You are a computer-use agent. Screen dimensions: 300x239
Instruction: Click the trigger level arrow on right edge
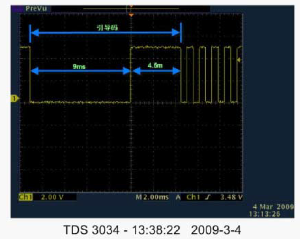[x=239, y=60]
